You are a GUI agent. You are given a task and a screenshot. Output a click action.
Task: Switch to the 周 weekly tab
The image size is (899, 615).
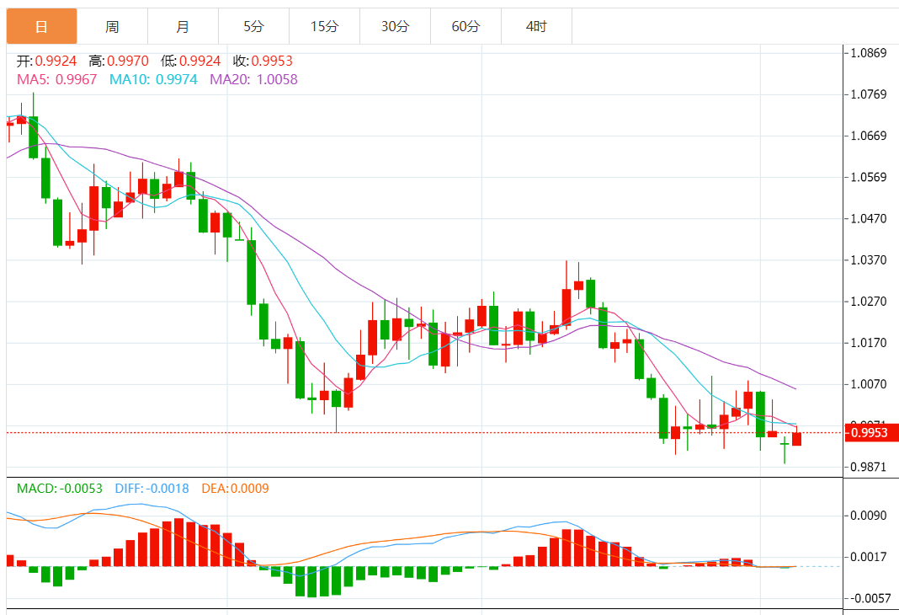click(113, 26)
